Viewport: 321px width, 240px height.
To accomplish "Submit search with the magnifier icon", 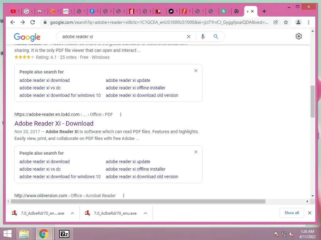I will tap(216, 37).
